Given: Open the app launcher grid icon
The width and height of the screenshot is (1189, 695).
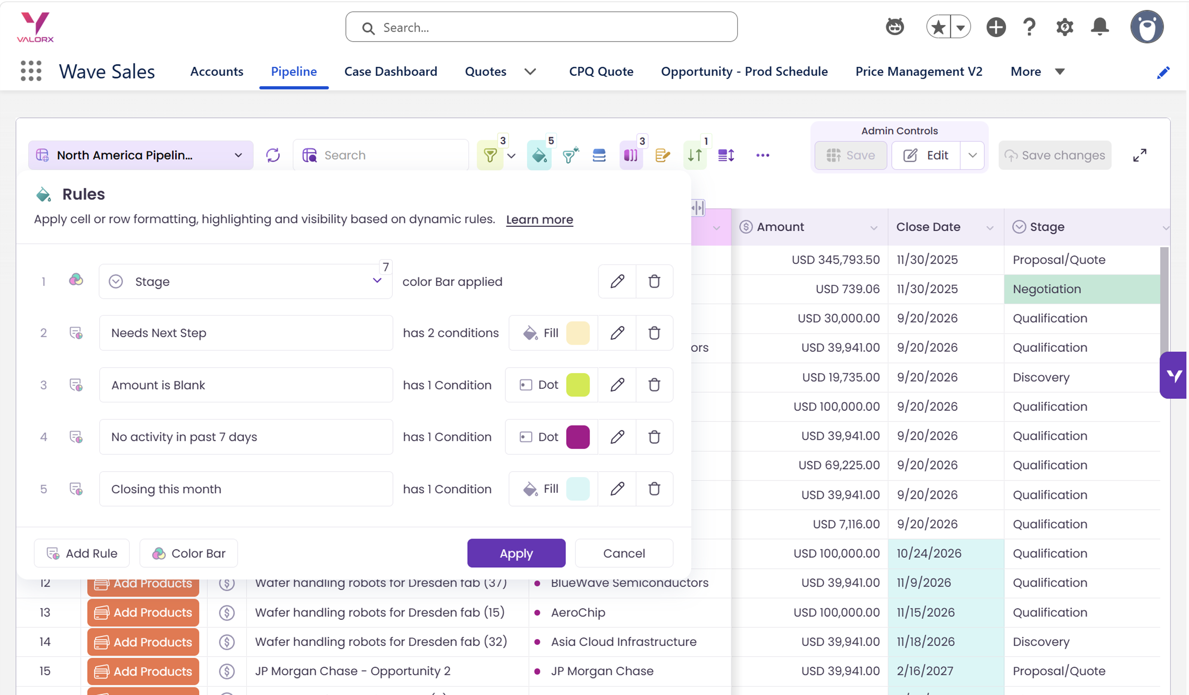Looking at the screenshot, I should tap(31, 71).
